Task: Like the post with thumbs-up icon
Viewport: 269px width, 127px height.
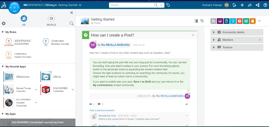Action: [91, 104]
